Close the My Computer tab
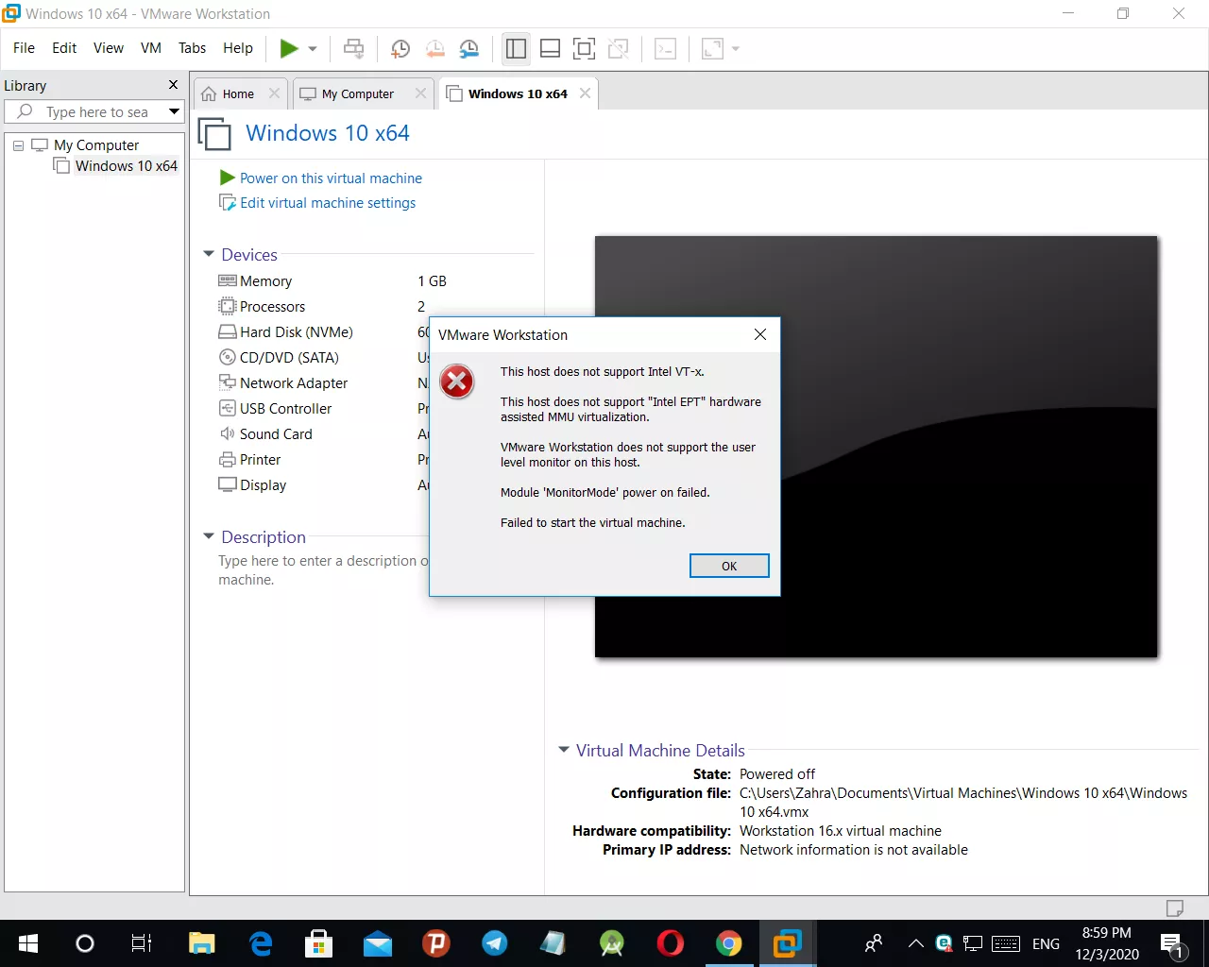The width and height of the screenshot is (1209, 967). click(420, 93)
